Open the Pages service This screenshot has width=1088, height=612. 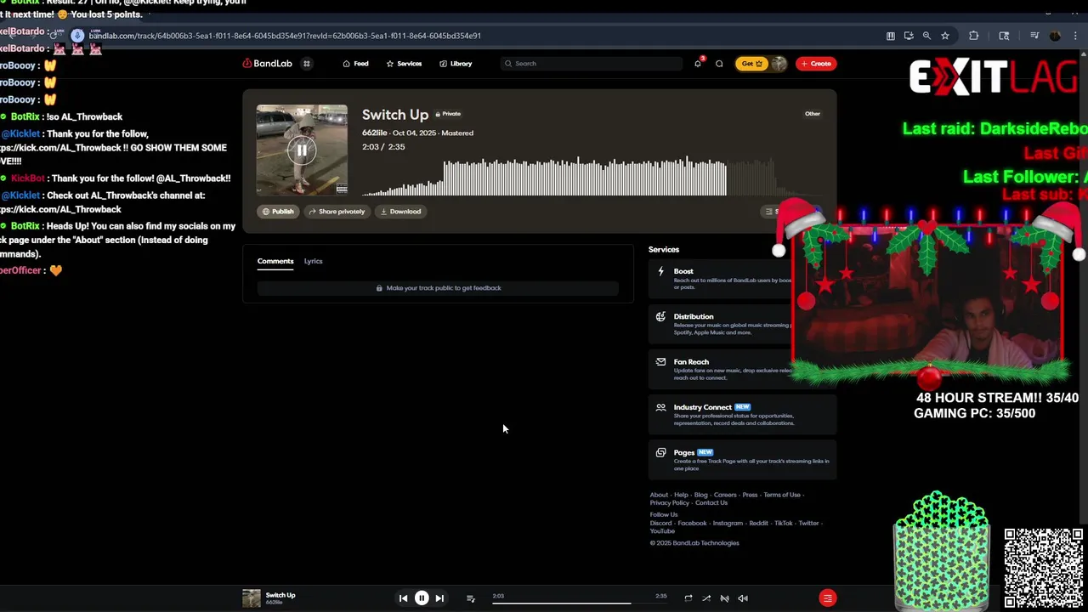point(742,460)
